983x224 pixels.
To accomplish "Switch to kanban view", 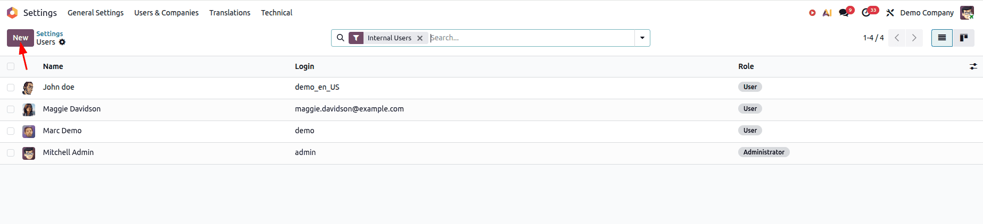I will pyautogui.click(x=963, y=38).
